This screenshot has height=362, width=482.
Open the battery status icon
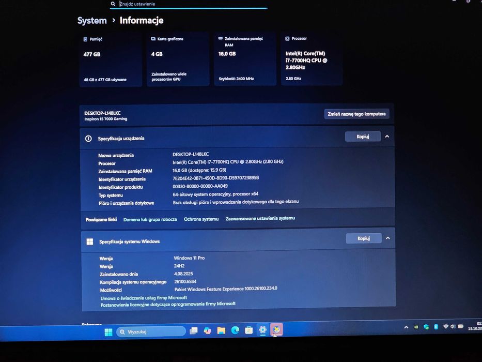(460, 326)
